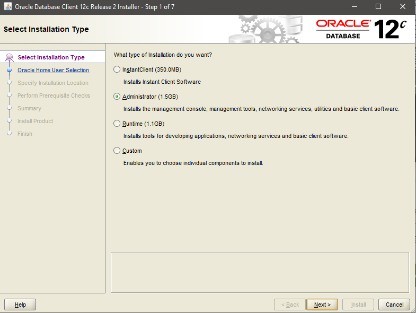Screen dimensions: 416x313
Task: Choose the Administrator (1.5GB) radio option
Action: tap(117, 97)
